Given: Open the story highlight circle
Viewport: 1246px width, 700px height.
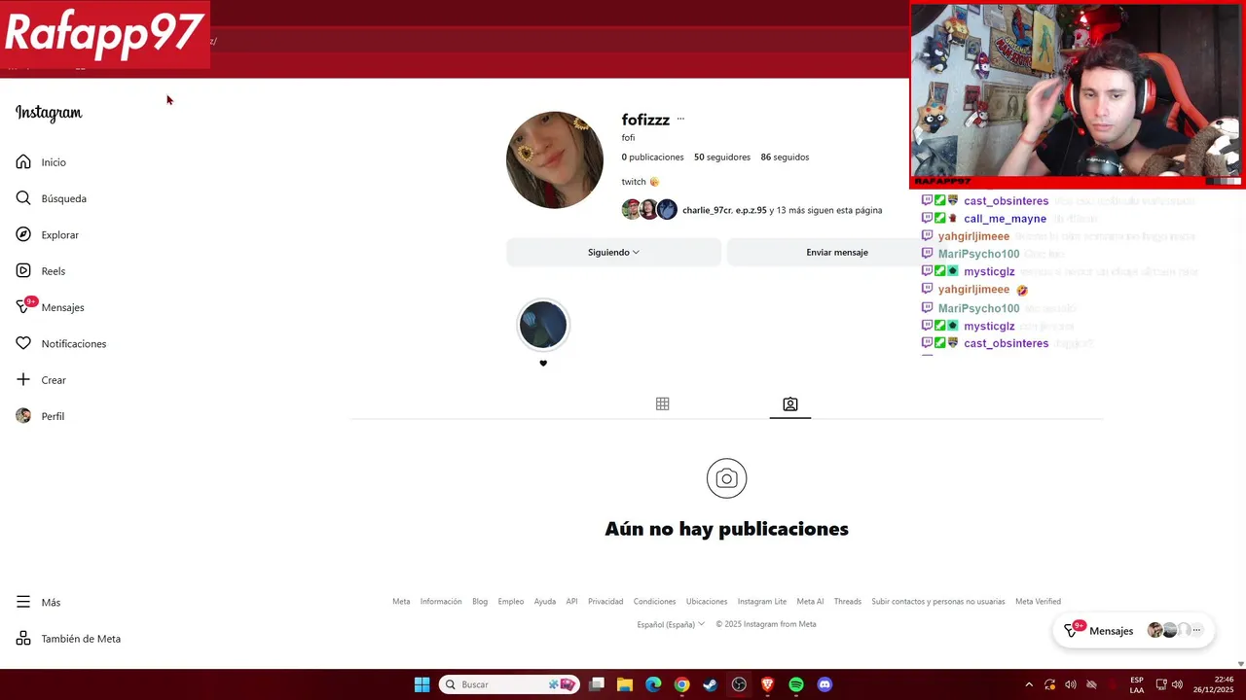Looking at the screenshot, I should [543, 325].
